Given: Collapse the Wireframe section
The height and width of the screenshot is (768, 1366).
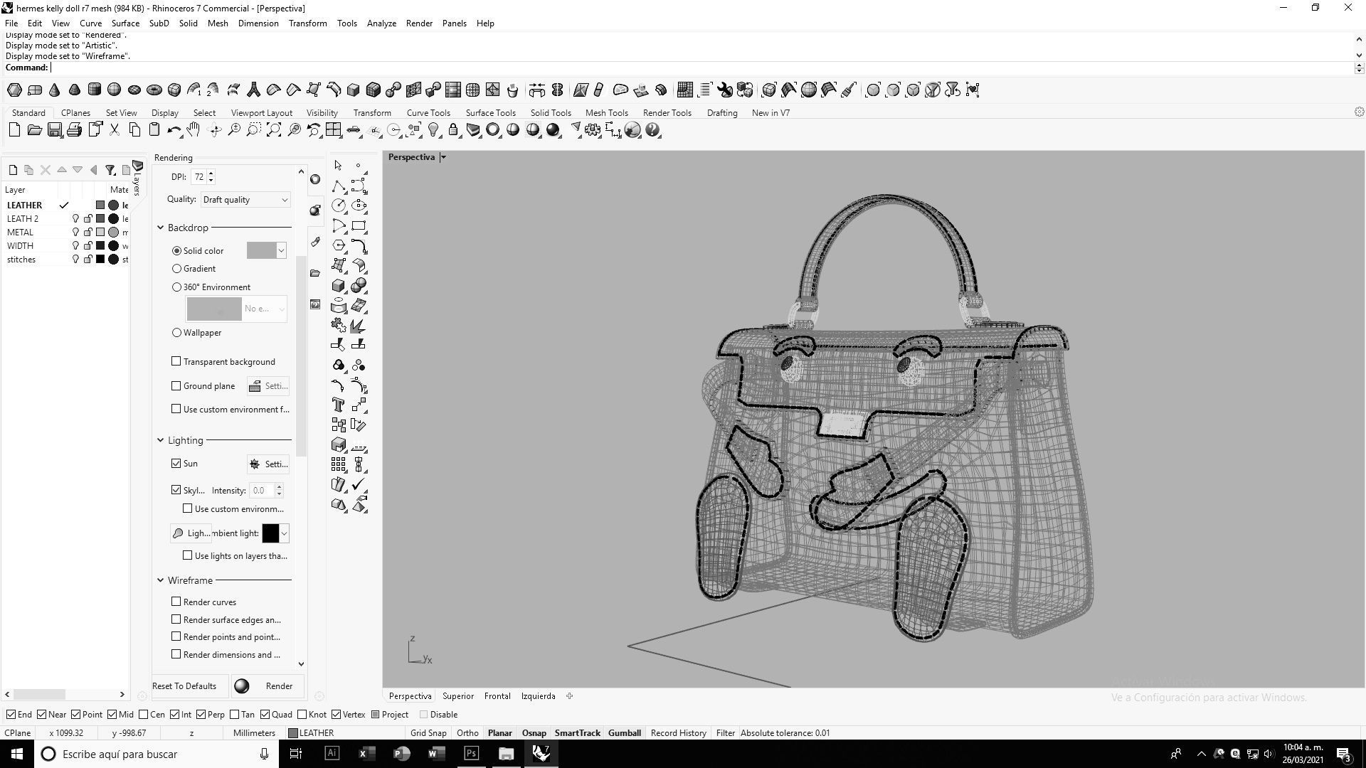Looking at the screenshot, I should (161, 580).
